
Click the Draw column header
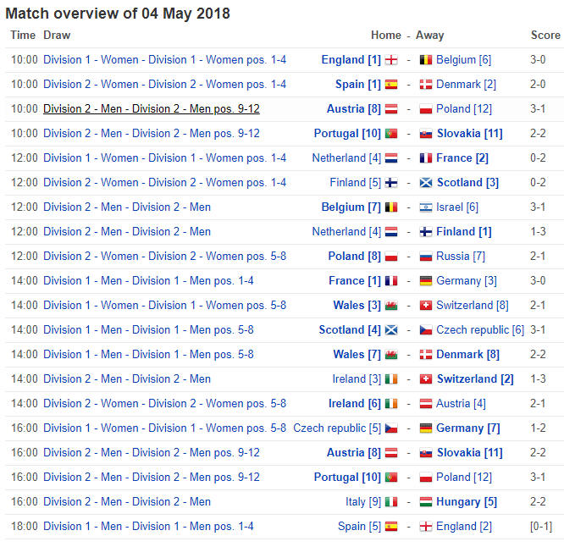[x=57, y=36]
